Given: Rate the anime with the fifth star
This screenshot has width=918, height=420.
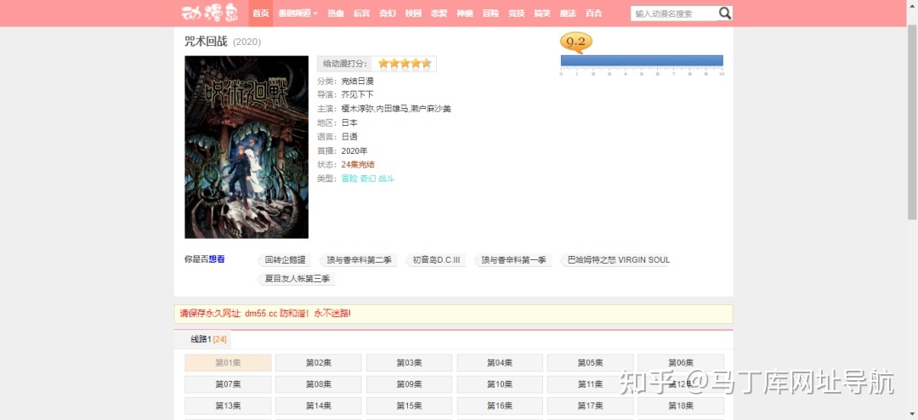Looking at the screenshot, I should click(x=427, y=64).
